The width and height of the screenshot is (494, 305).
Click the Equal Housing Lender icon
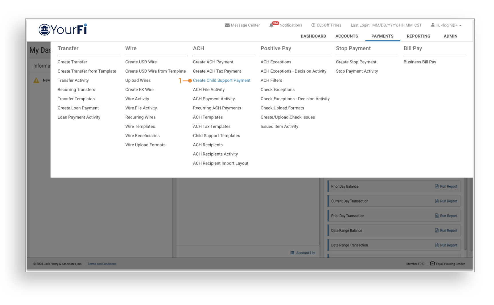432,263
